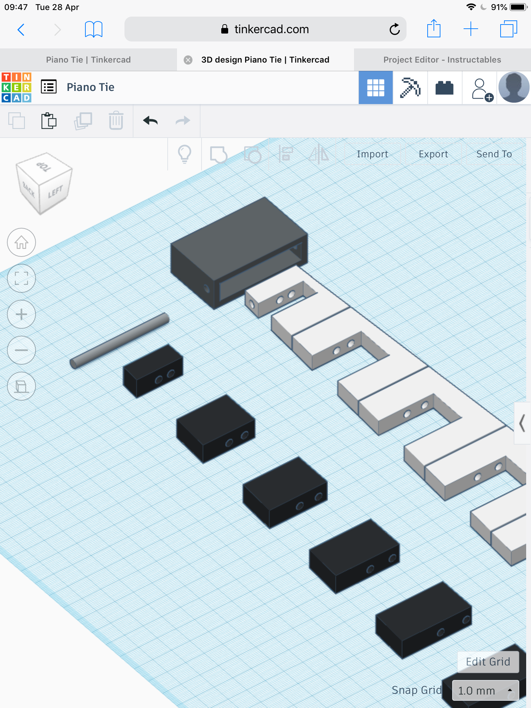Tap the Safari back arrow
The width and height of the screenshot is (531, 708).
21,29
